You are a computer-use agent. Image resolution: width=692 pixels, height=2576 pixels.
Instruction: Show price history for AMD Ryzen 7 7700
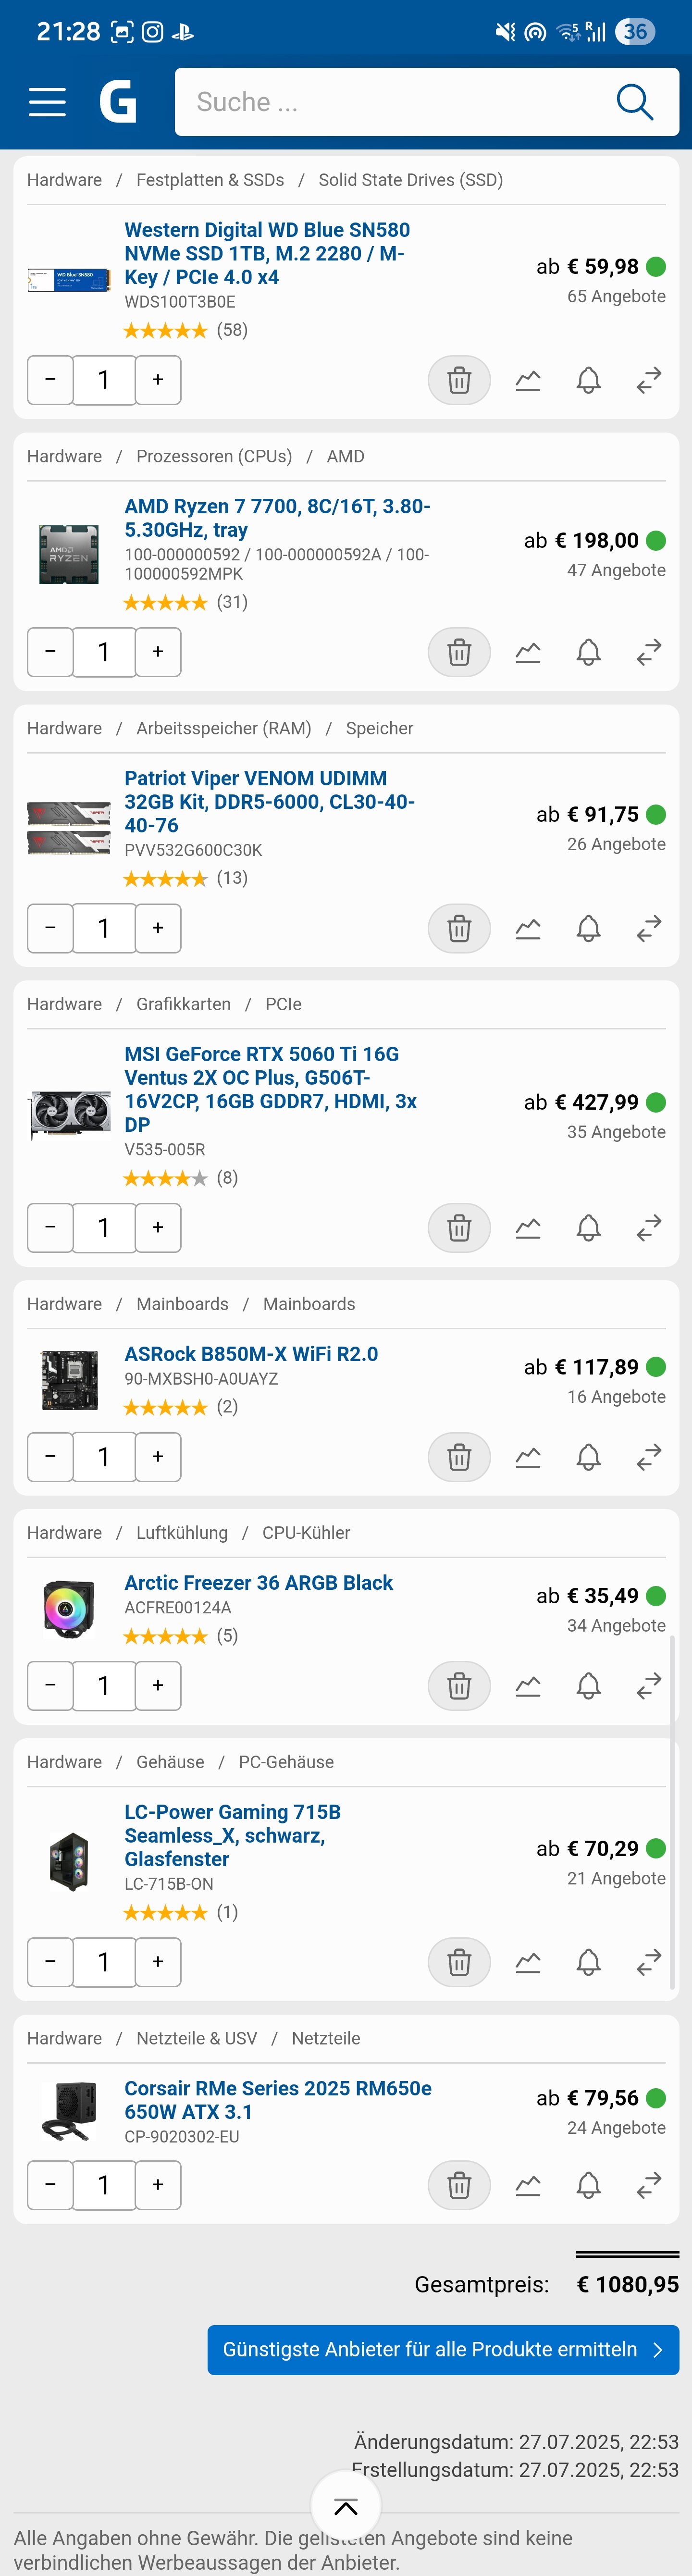coord(528,652)
